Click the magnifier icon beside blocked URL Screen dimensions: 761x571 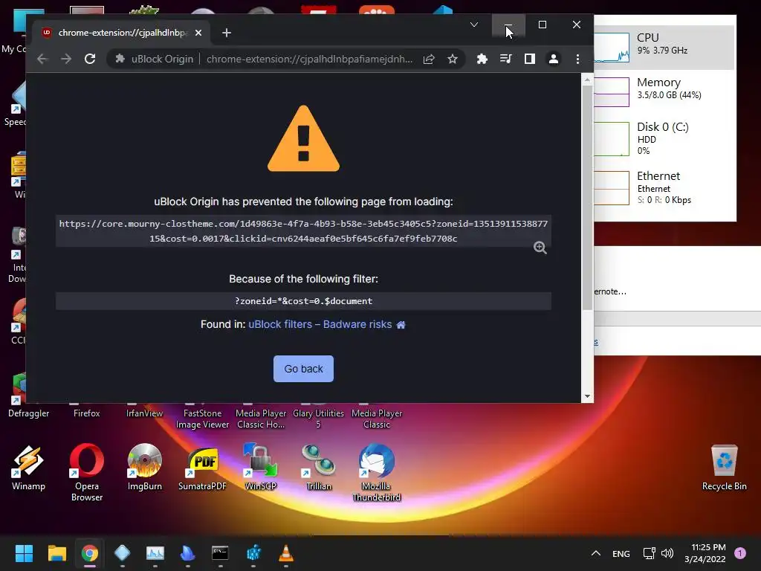click(x=540, y=248)
